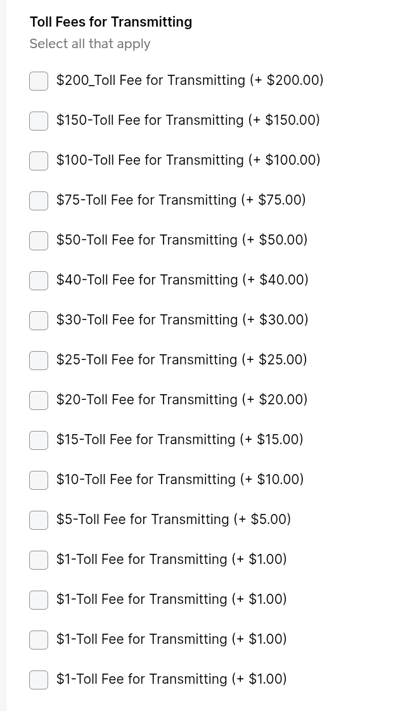Enable the $5 Toll Fee for Transmitting
405x711 pixels.
click(38, 520)
